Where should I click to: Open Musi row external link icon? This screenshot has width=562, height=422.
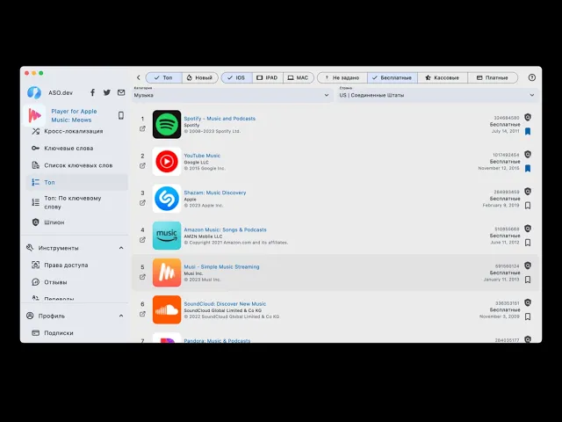click(x=142, y=277)
